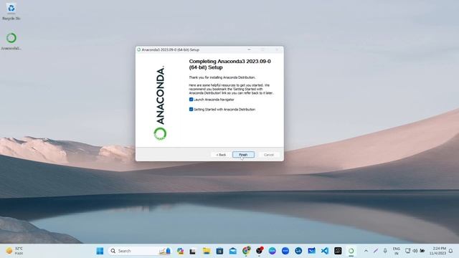Open Zoom from the taskbar

click(x=285, y=251)
